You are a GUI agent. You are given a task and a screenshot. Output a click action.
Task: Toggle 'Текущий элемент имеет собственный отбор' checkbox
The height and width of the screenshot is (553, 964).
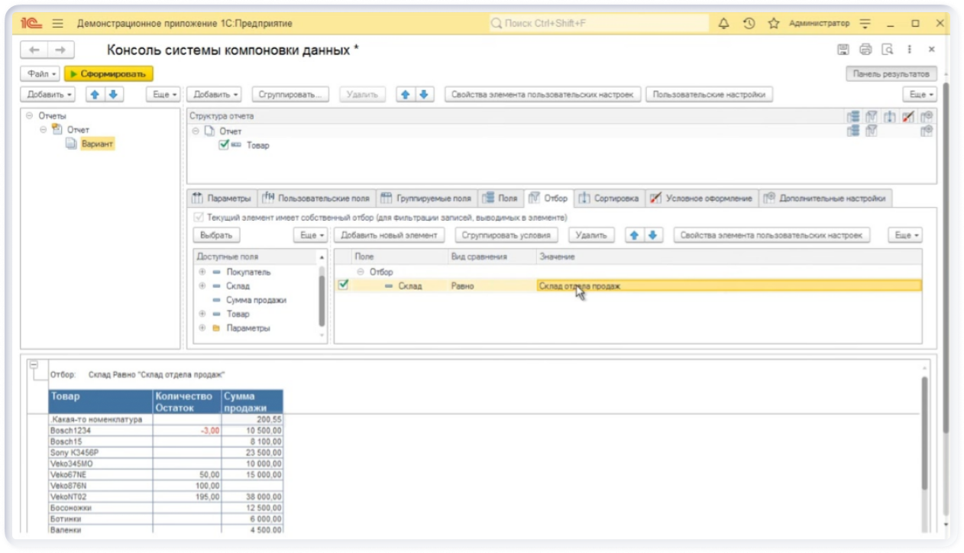pos(199,218)
